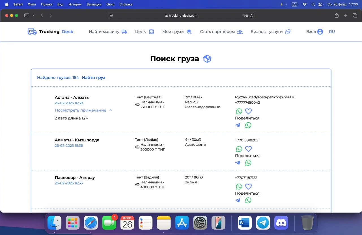Favorite the Алматы - Кызылорда cargo

(248, 149)
